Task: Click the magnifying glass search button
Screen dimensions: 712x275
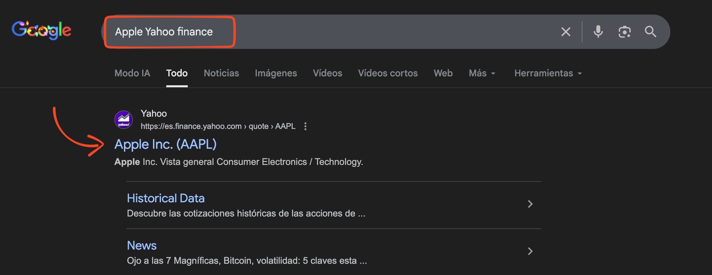Action: click(650, 32)
